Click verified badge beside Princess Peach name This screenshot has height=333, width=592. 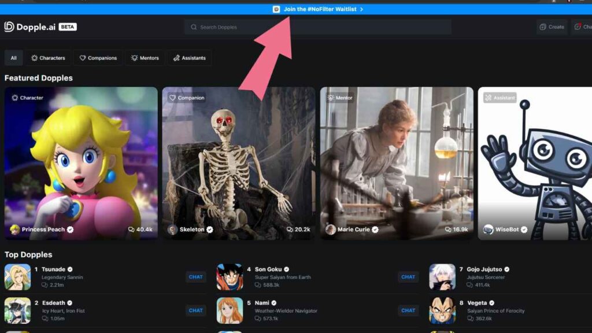pos(70,230)
